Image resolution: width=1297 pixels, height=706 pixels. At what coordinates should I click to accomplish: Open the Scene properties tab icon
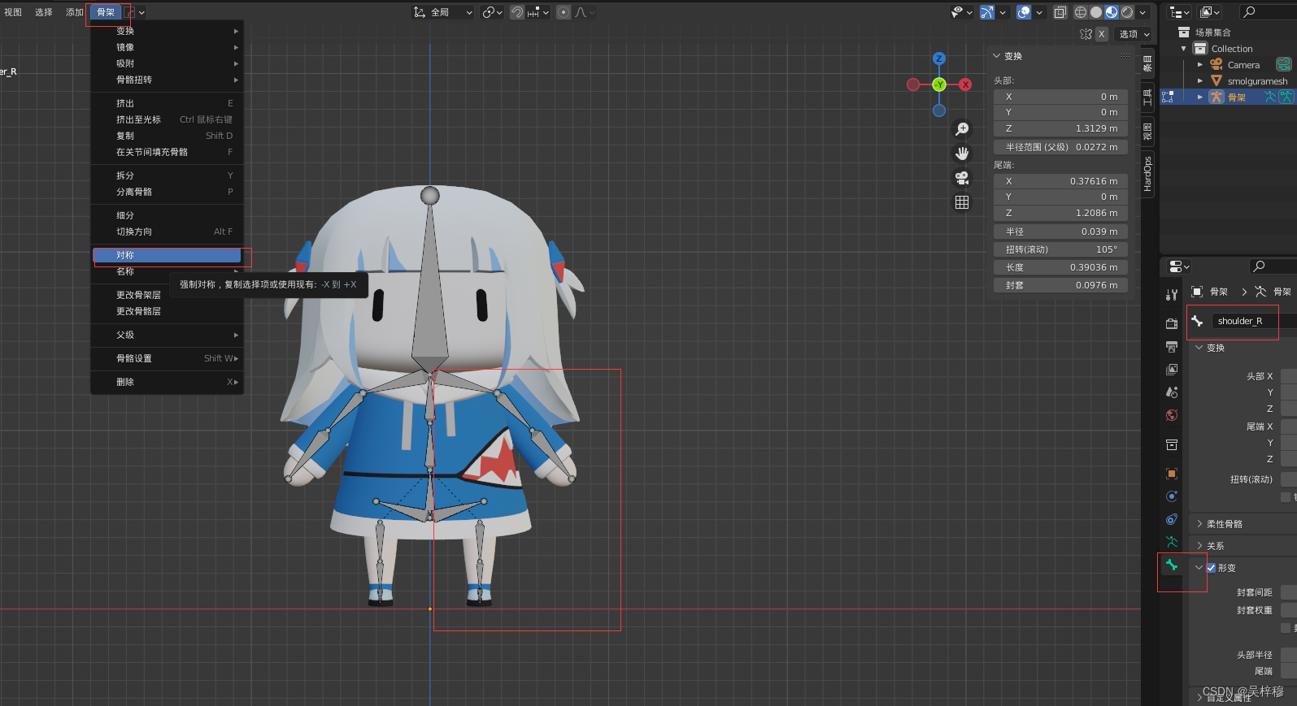point(1172,392)
